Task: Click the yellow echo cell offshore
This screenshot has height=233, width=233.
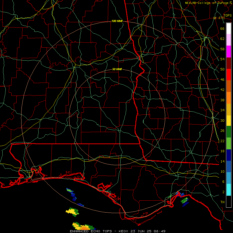Action: [72, 212]
